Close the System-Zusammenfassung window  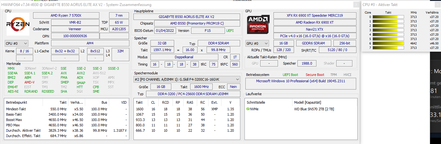tap(356, 5)
